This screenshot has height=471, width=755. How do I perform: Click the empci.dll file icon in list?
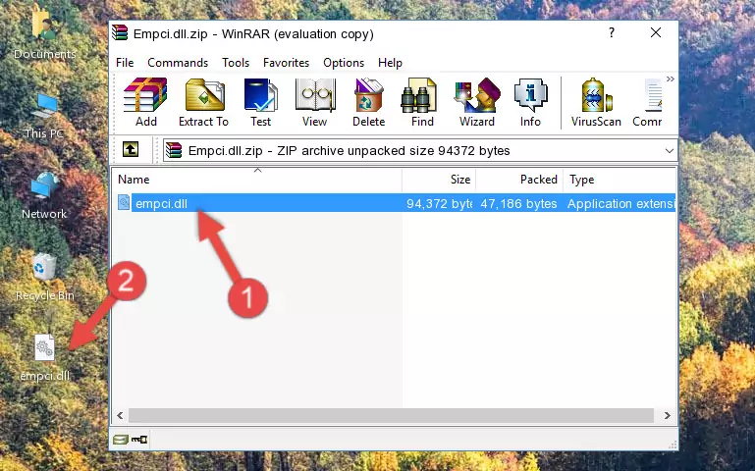[124, 202]
